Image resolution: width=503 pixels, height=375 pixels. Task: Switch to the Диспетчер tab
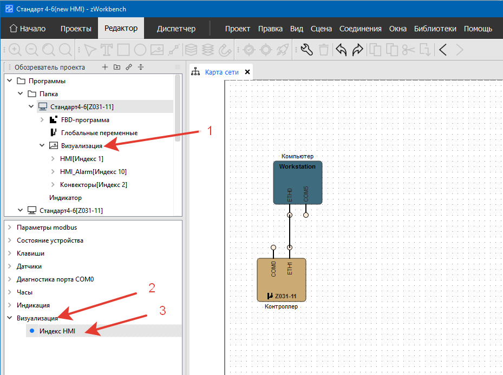[x=176, y=29]
